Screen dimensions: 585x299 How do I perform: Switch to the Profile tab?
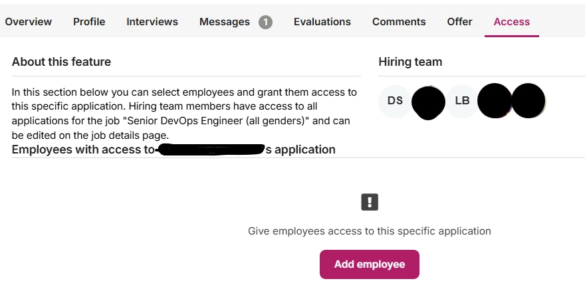(89, 22)
